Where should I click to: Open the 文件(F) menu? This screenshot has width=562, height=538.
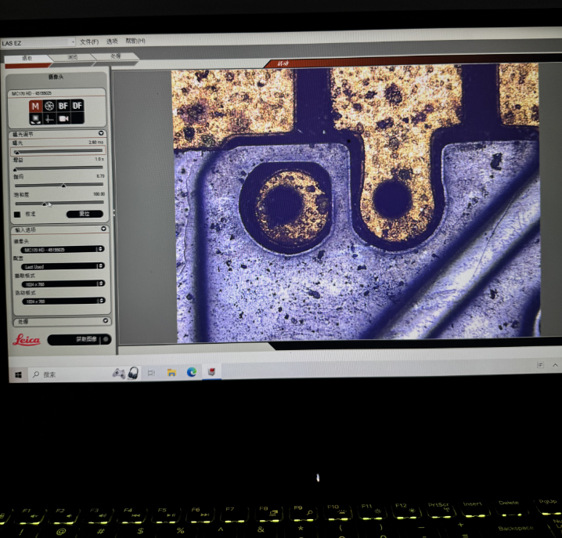pyautogui.click(x=89, y=42)
